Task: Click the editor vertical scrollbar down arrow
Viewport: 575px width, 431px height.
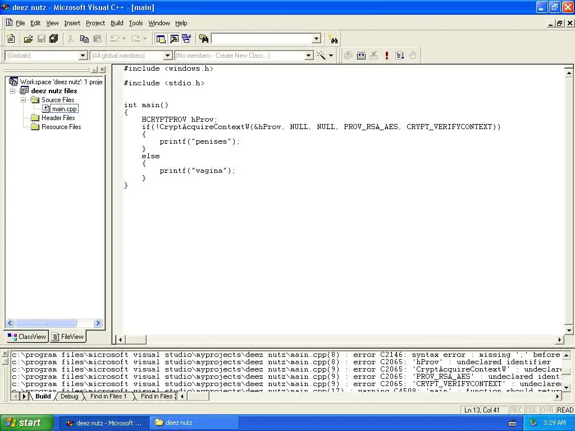Action: 569,330
